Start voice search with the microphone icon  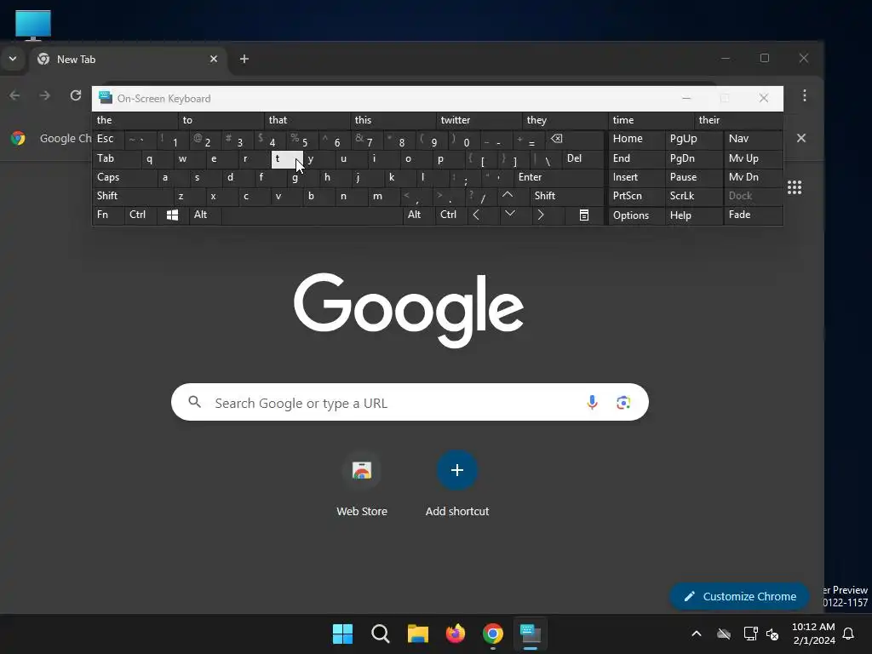tap(593, 402)
